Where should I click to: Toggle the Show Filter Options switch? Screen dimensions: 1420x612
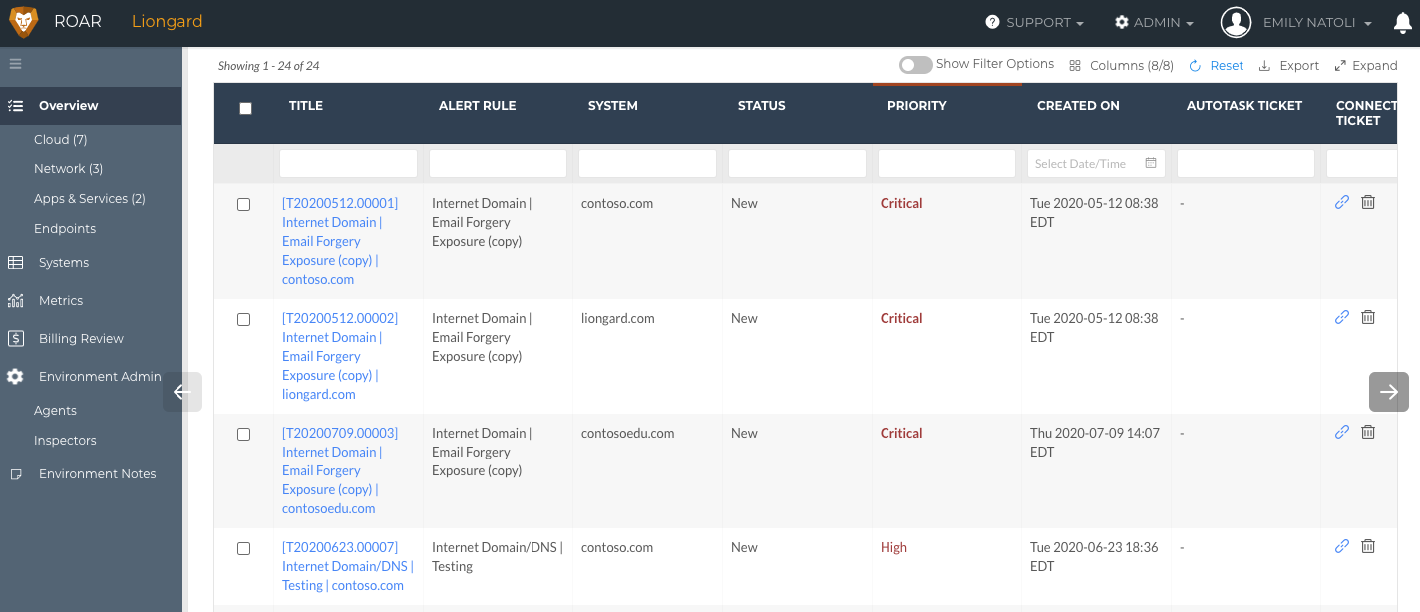pos(915,64)
